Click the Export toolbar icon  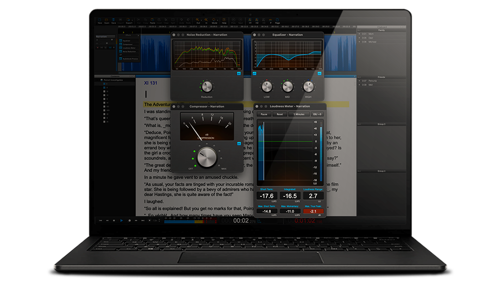[128, 20]
